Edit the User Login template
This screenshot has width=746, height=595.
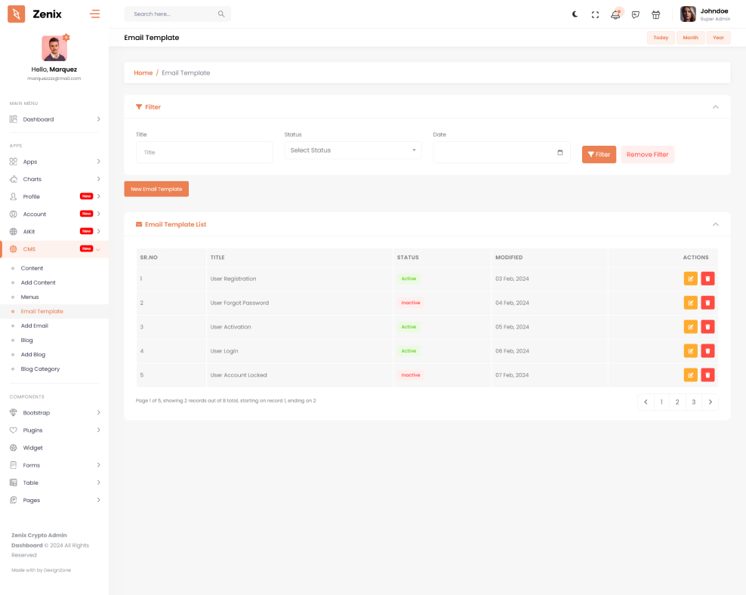pos(690,351)
